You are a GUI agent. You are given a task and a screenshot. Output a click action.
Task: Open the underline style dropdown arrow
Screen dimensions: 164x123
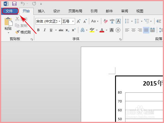(56, 30)
